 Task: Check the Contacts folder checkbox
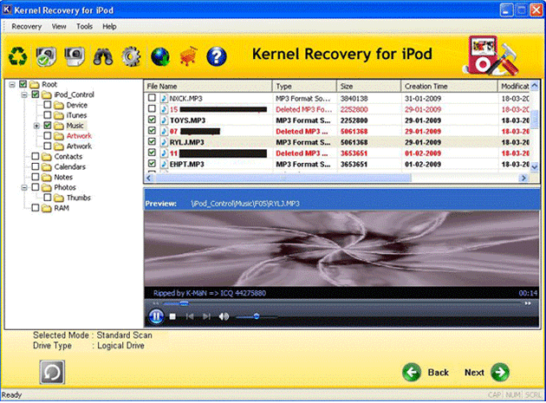pyautogui.click(x=36, y=156)
